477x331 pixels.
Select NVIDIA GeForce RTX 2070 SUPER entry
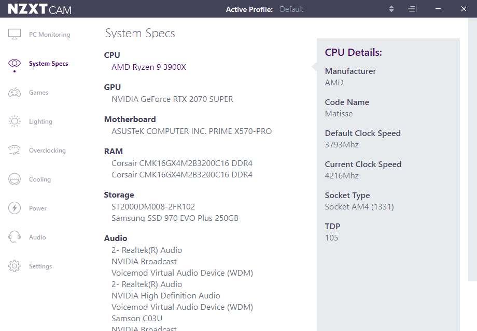tap(172, 99)
